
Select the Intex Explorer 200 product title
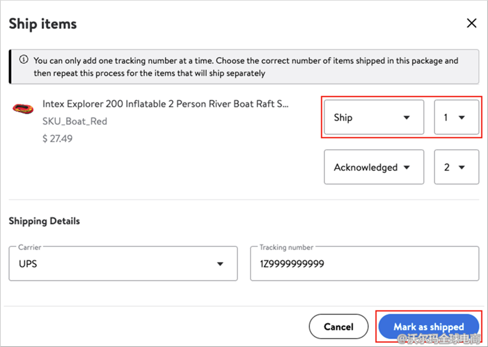(x=165, y=104)
